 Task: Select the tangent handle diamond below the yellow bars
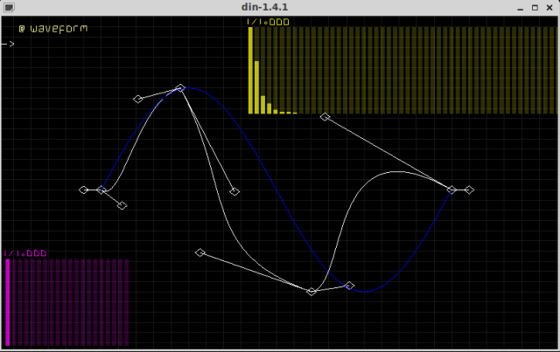click(325, 116)
